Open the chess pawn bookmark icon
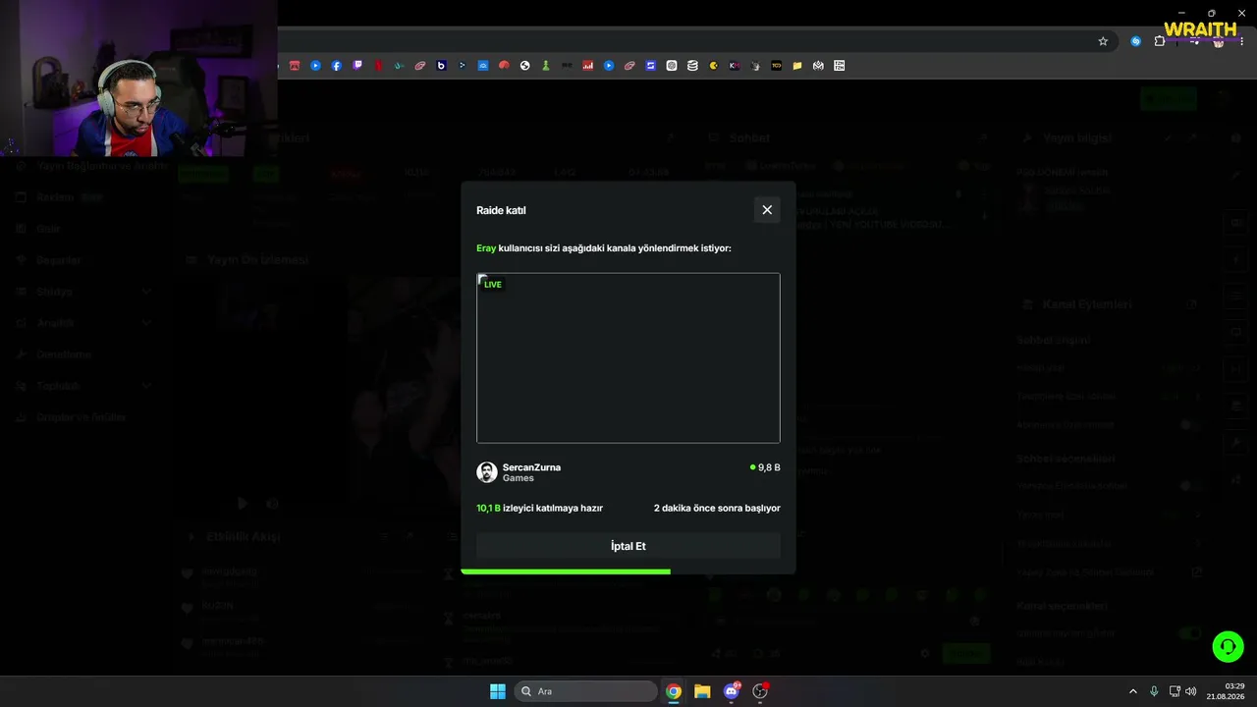1257x707 pixels. tap(546, 66)
